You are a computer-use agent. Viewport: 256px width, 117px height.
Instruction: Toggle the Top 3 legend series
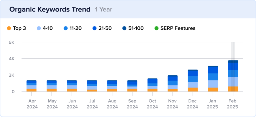coord(16,28)
